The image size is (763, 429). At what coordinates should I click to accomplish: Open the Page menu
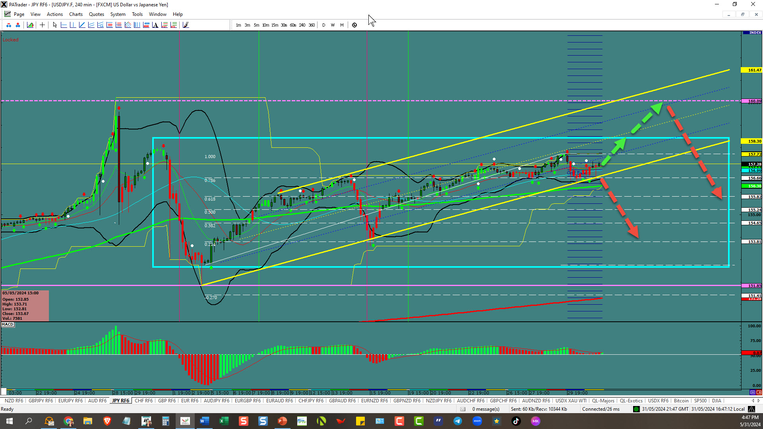coord(19,14)
